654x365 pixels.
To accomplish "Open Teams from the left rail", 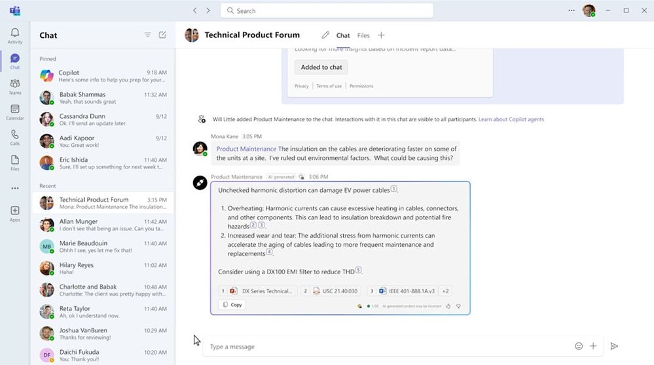I will point(15,87).
